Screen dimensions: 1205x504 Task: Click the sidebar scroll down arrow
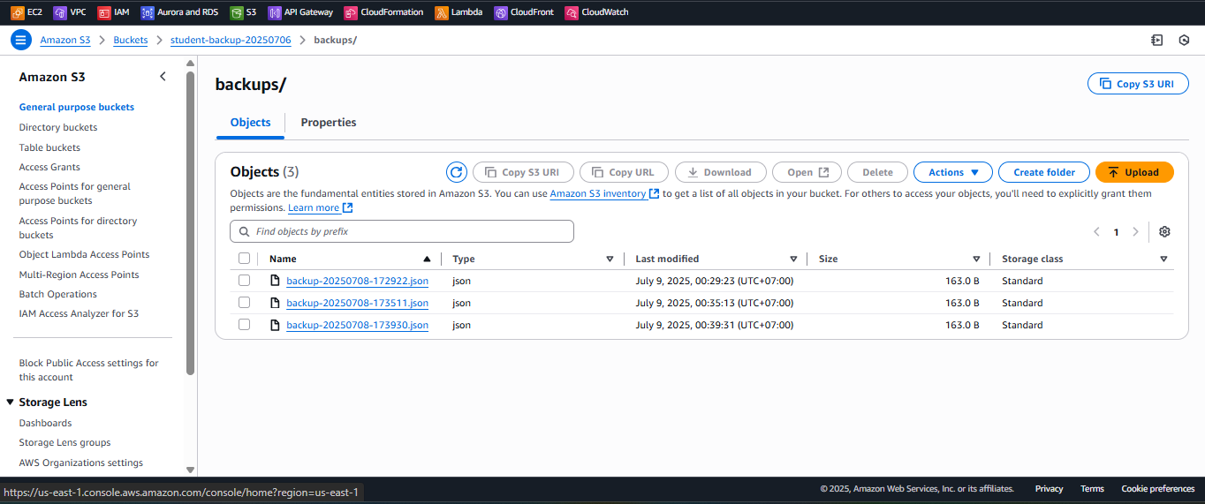pos(190,470)
